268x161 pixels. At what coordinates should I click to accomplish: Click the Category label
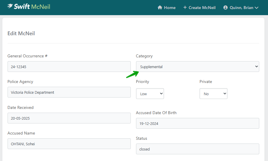click(x=144, y=56)
